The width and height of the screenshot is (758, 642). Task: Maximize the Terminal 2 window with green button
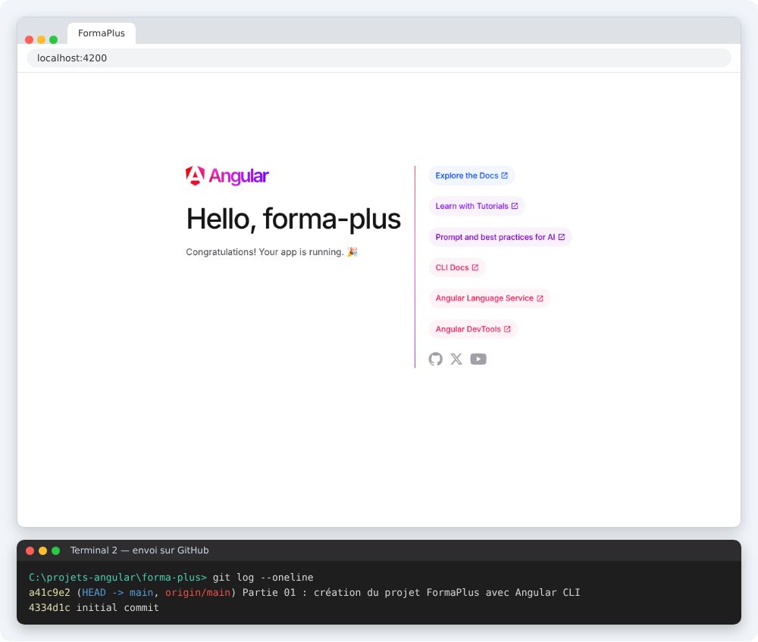click(55, 550)
